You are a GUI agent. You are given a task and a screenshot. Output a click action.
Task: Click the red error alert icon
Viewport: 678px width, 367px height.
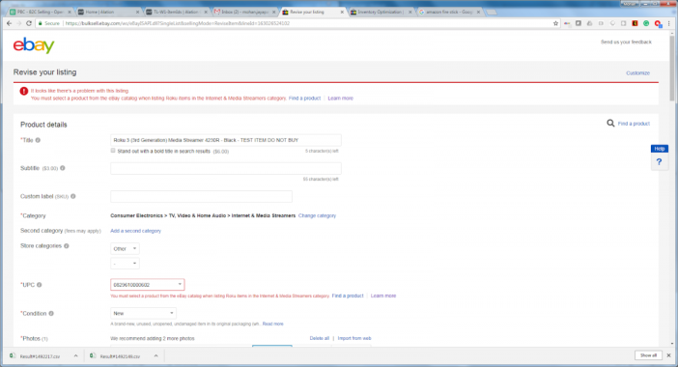[x=23, y=91]
